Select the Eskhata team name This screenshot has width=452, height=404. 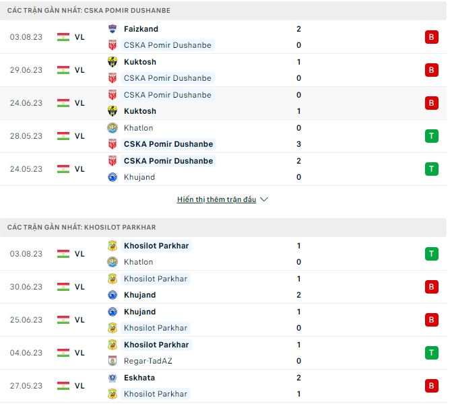coord(139,378)
